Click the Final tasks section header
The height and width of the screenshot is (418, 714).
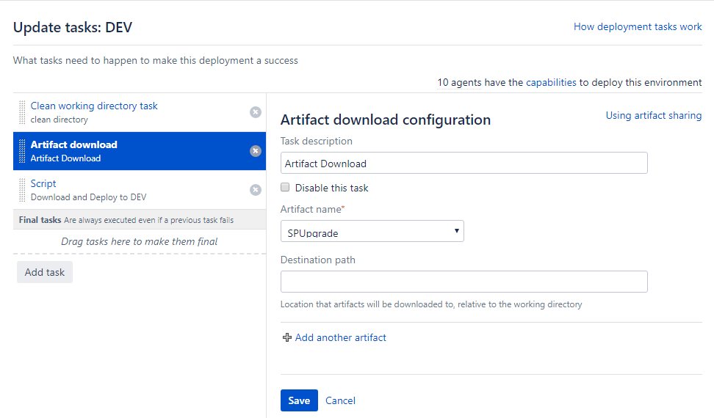140,219
